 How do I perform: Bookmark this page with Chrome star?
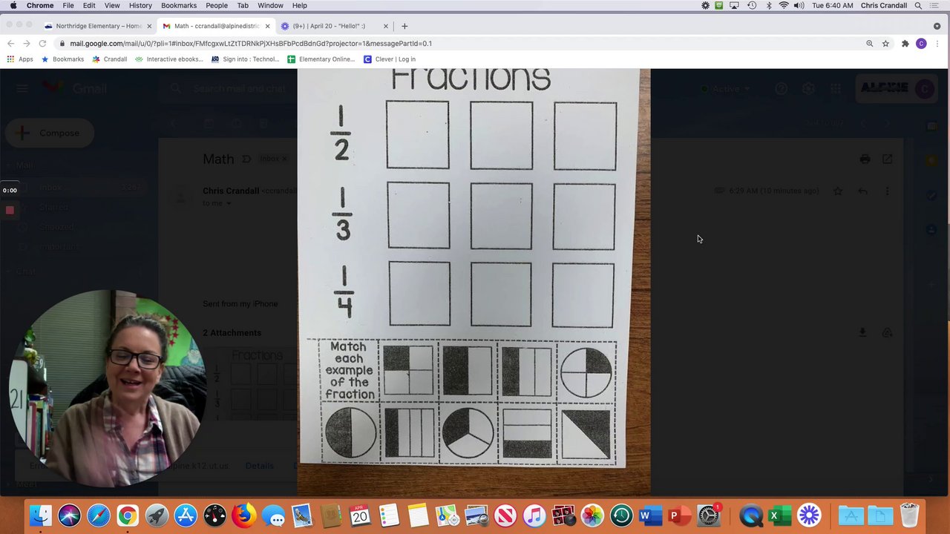click(x=885, y=44)
